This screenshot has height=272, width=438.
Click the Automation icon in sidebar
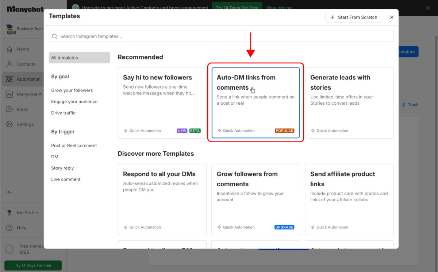[9, 79]
